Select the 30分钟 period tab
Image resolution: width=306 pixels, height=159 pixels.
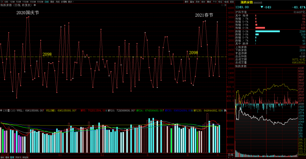click(33, 2)
